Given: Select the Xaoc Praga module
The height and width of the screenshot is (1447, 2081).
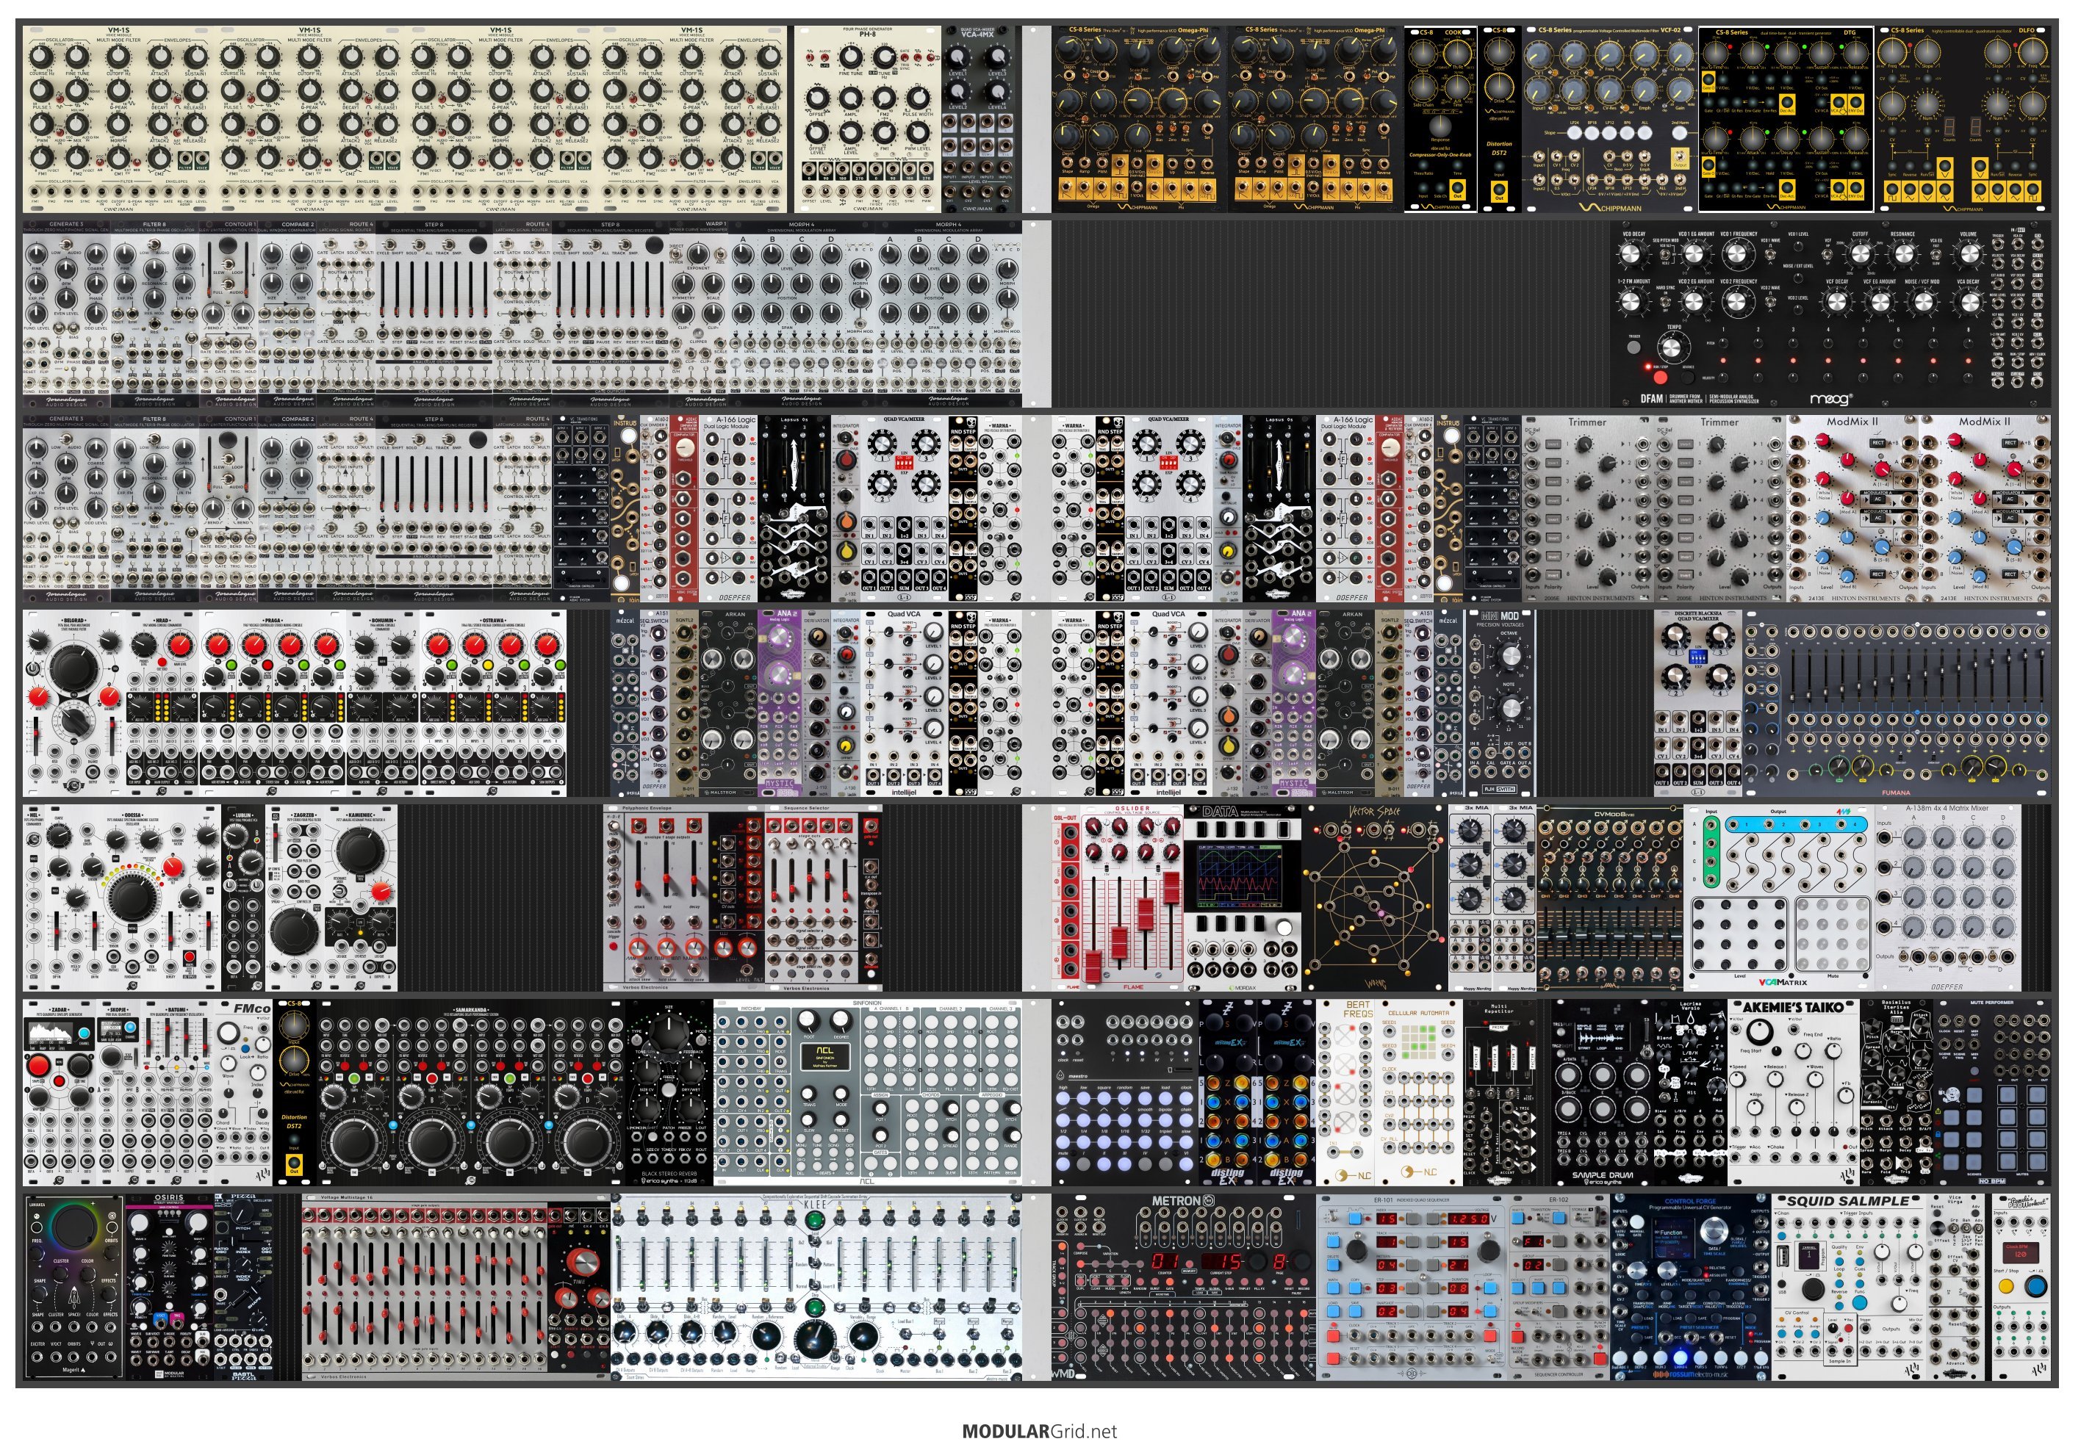Looking at the screenshot, I should (272, 703).
